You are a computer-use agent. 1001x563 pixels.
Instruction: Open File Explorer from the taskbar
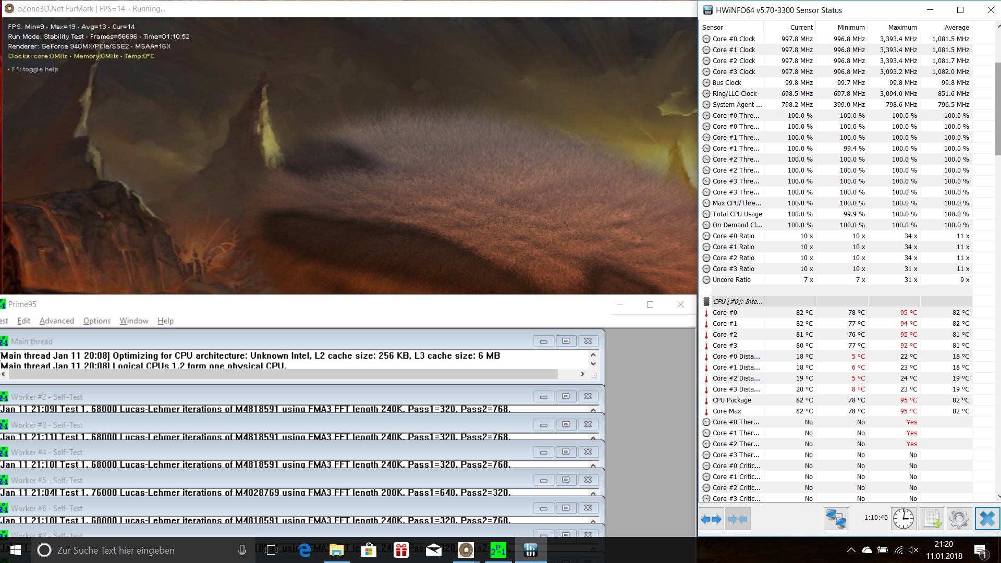click(x=337, y=550)
